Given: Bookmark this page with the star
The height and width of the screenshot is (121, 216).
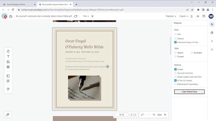Looking at the screenshot, I should [x=192, y=10].
